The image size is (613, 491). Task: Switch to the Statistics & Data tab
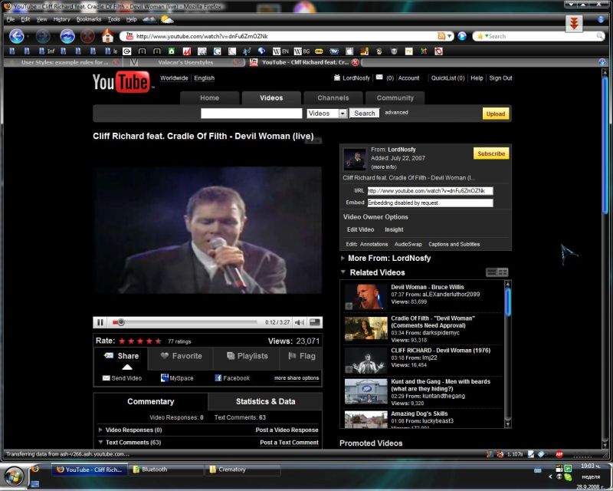(x=265, y=401)
